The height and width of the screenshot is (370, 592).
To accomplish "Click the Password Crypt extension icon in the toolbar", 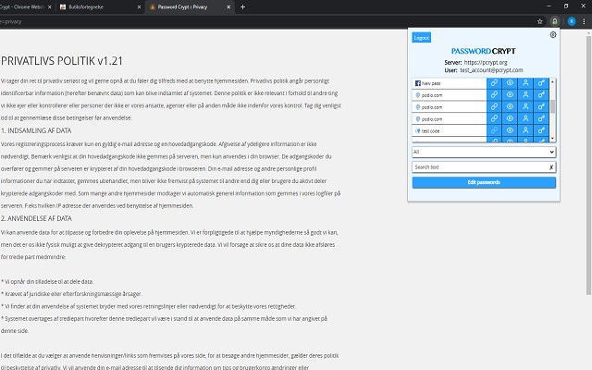I will (x=553, y=20).
